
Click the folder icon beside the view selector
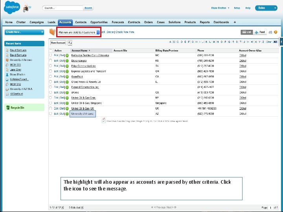(53, 32)
